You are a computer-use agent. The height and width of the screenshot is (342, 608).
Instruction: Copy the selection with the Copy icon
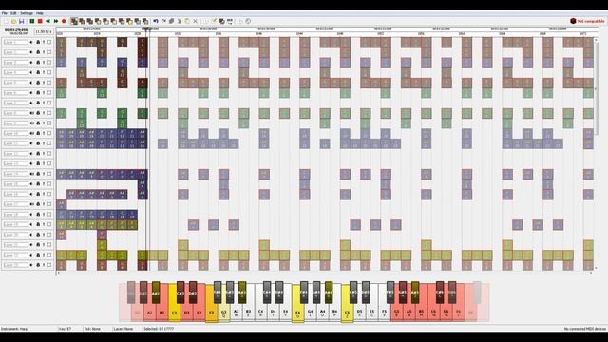point(171,21)
